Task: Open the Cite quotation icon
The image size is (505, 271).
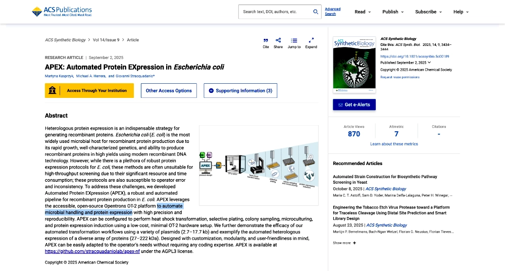Action: point(266,40)
